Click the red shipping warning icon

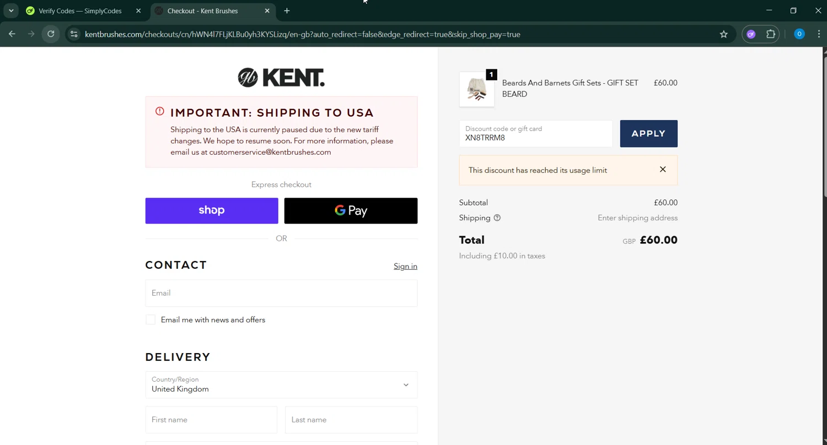pyautogui.click(x=160, y=111)
